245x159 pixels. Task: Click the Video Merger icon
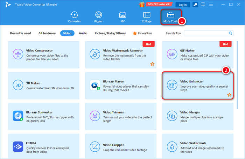point(172,116)
